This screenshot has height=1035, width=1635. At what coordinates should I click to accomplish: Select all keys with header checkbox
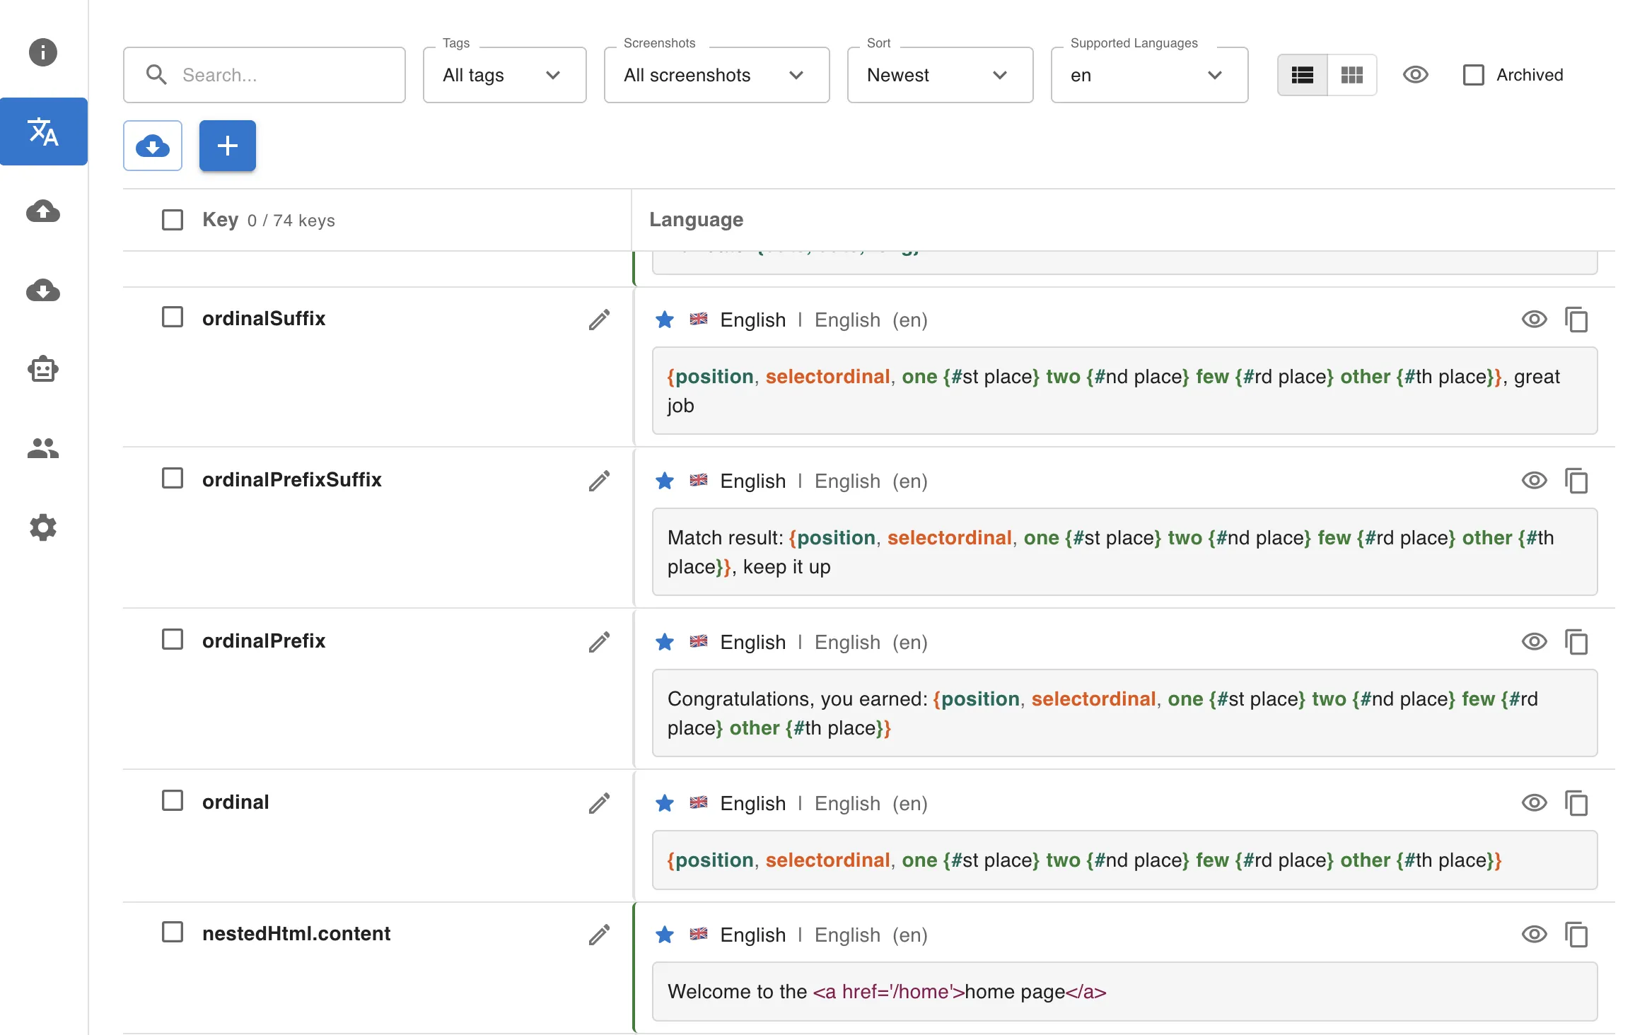click(173, 220)
